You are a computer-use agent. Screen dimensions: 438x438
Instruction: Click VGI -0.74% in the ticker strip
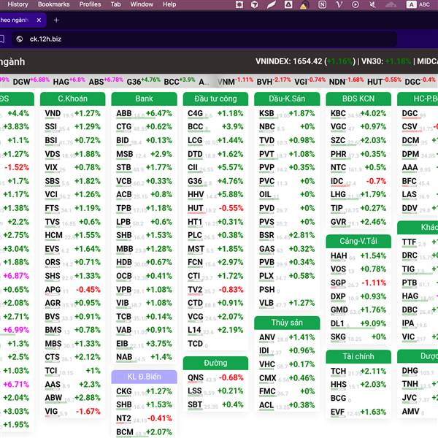[310, 81]
